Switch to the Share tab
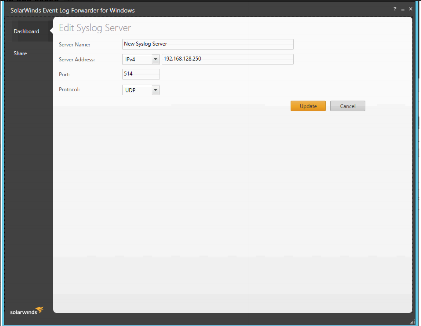421x326 pixels. pos(20,53)
